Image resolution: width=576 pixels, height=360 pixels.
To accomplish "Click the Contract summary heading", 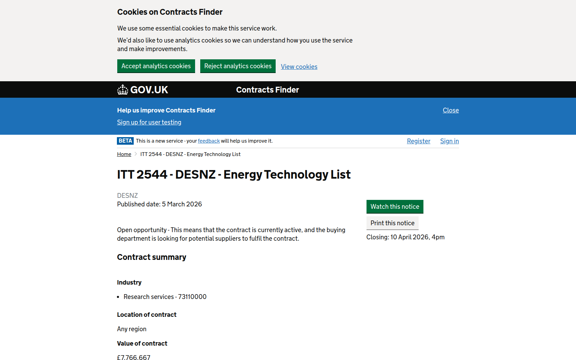I will click(x=152, y=257).
